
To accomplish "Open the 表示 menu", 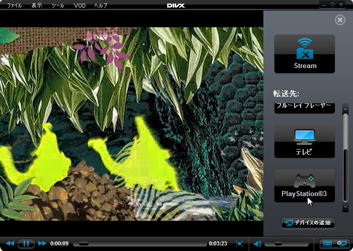I will tap(37, 6).
